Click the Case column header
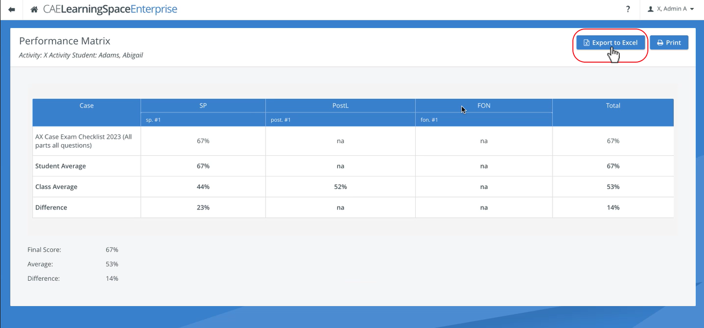The image size is (704, 328). [87, 105]
